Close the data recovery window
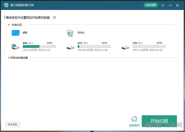The height and width of the screenshot is (132, 185). [x=177, y=5]
